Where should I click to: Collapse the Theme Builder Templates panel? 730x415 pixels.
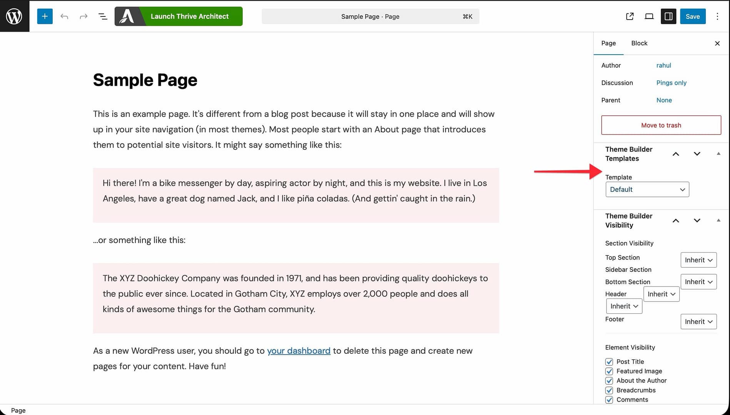[x=718, y=154]
